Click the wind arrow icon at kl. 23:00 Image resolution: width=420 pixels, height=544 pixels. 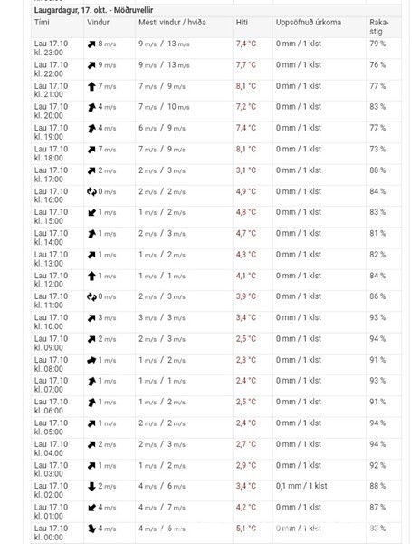[x=91, y=44]
